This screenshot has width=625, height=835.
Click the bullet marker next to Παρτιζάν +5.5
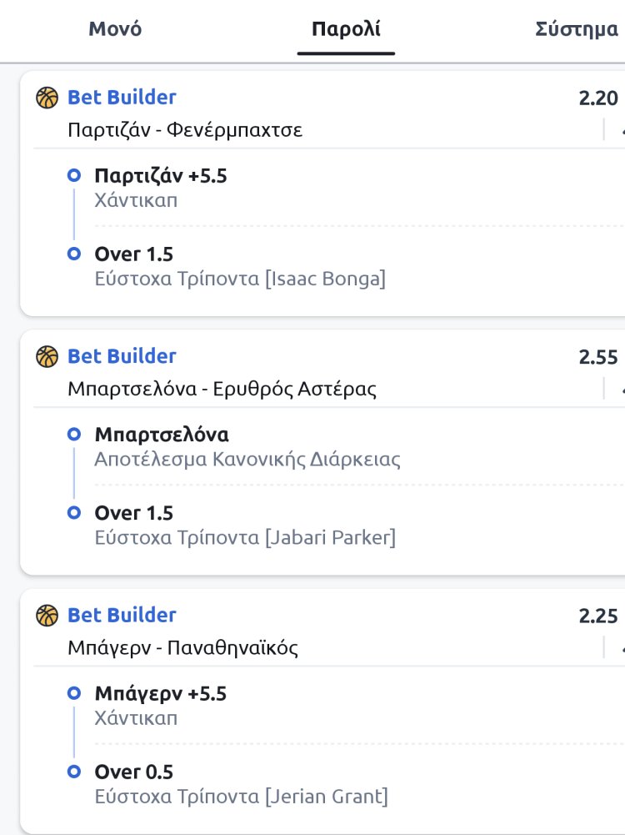pos(74,176)
